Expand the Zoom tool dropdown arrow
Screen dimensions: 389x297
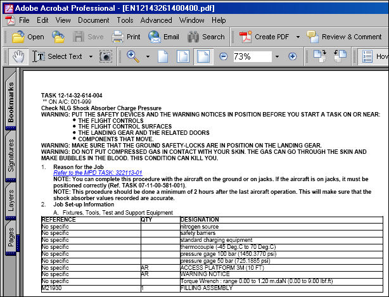coord(148,57)
